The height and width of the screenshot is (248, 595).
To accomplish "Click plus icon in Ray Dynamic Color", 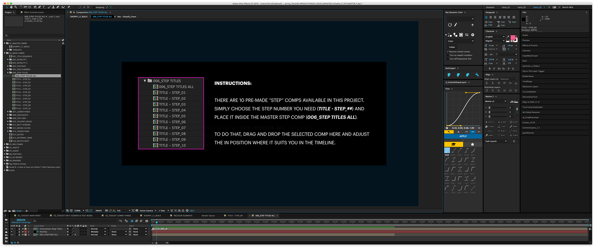I will point(473,25).
